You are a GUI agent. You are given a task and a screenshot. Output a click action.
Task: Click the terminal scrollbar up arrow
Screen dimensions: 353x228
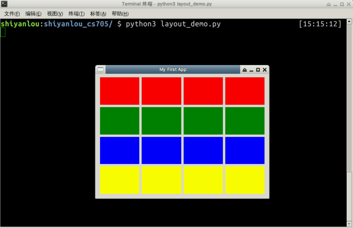tap(349, 22)
